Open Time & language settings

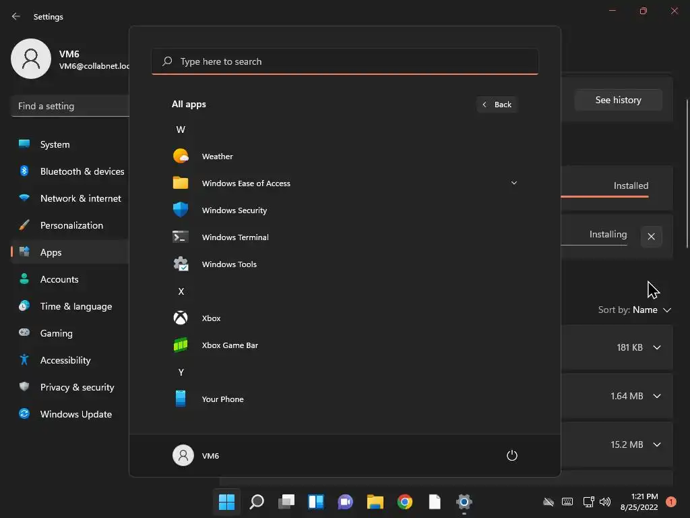[70, 306]
